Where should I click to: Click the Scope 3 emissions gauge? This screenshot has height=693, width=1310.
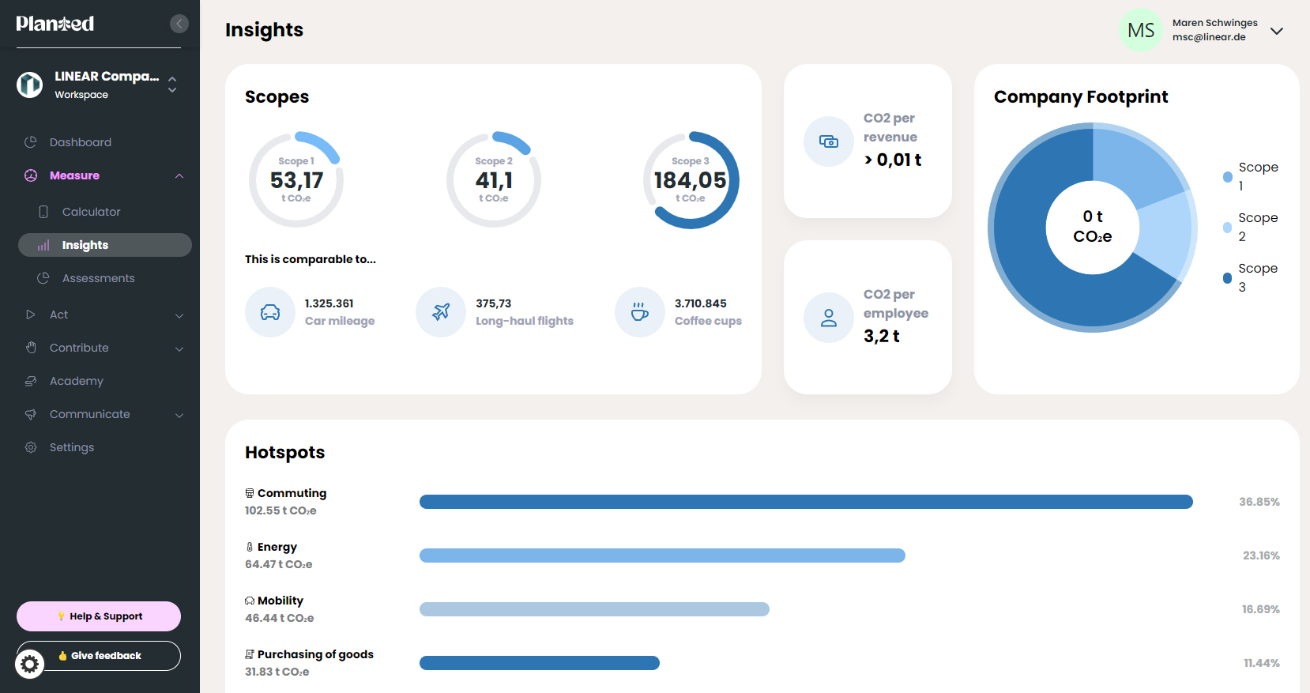[691, 180]
